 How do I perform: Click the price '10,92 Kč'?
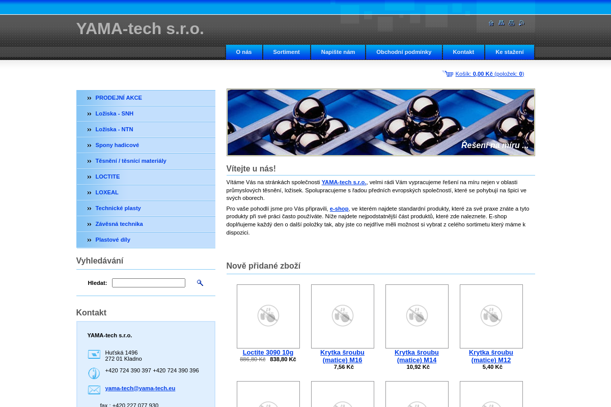coord(418,367)
